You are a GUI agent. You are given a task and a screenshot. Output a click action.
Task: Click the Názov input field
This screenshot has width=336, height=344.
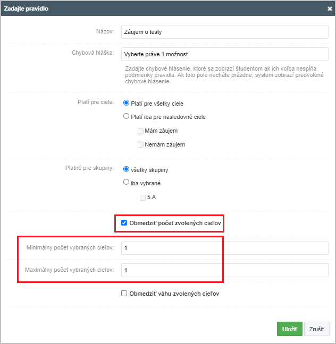tap(225, 32)
